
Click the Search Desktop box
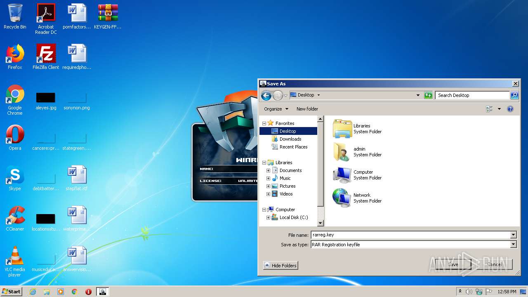(x=472, y=95)
